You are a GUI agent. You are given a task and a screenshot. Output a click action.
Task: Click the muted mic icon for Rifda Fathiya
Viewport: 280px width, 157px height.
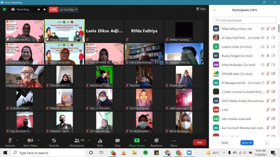(268, 29)
